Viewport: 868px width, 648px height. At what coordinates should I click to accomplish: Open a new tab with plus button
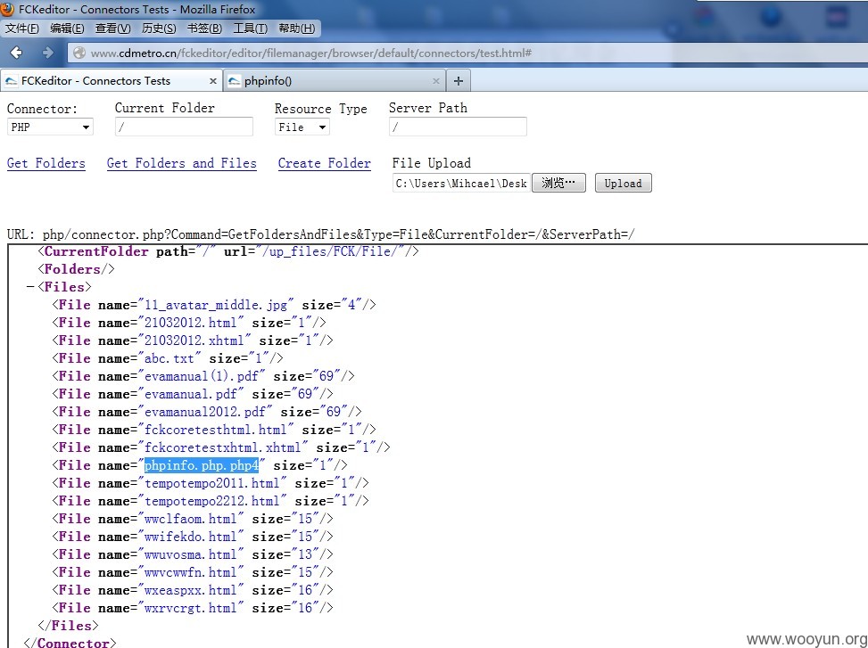(458, 81)
